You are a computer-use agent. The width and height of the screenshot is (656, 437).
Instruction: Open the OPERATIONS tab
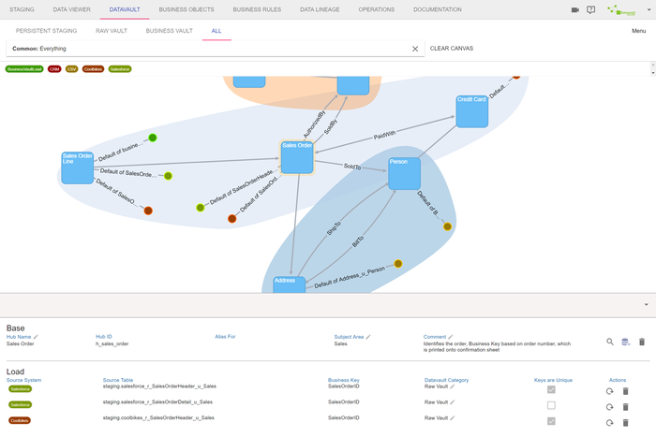376,9
